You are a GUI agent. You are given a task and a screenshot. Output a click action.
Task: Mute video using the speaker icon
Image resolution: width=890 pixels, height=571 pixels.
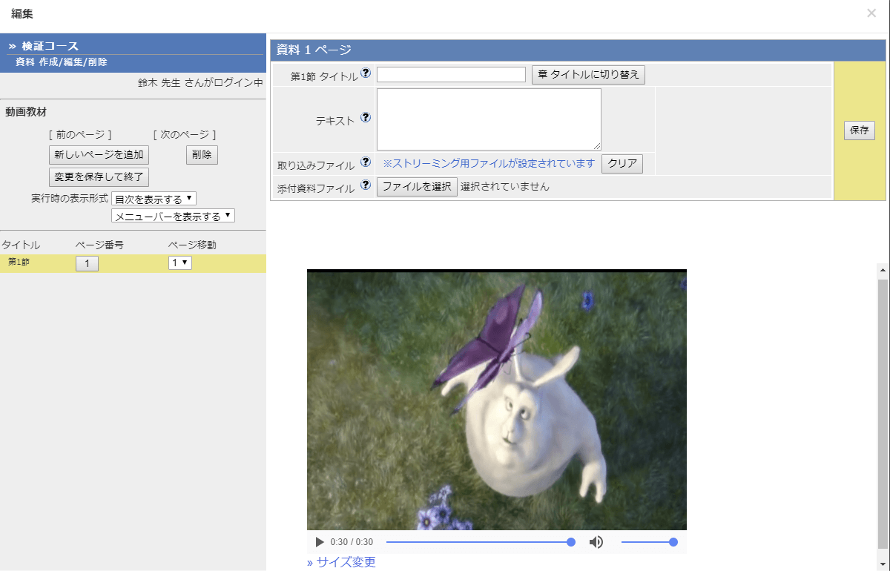pyautogui.click(x=596, y=542)
